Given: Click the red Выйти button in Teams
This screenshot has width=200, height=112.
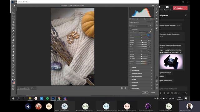Looking at the screenshot, I should click(x=178, y=8).
